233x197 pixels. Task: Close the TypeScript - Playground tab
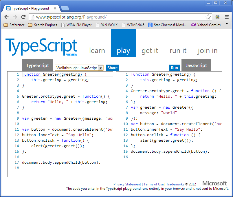[x=55, y=8]
